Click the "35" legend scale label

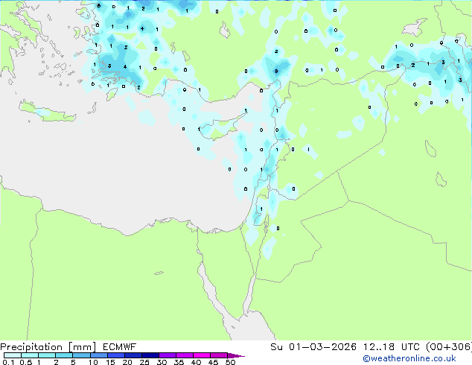point(179,362)
